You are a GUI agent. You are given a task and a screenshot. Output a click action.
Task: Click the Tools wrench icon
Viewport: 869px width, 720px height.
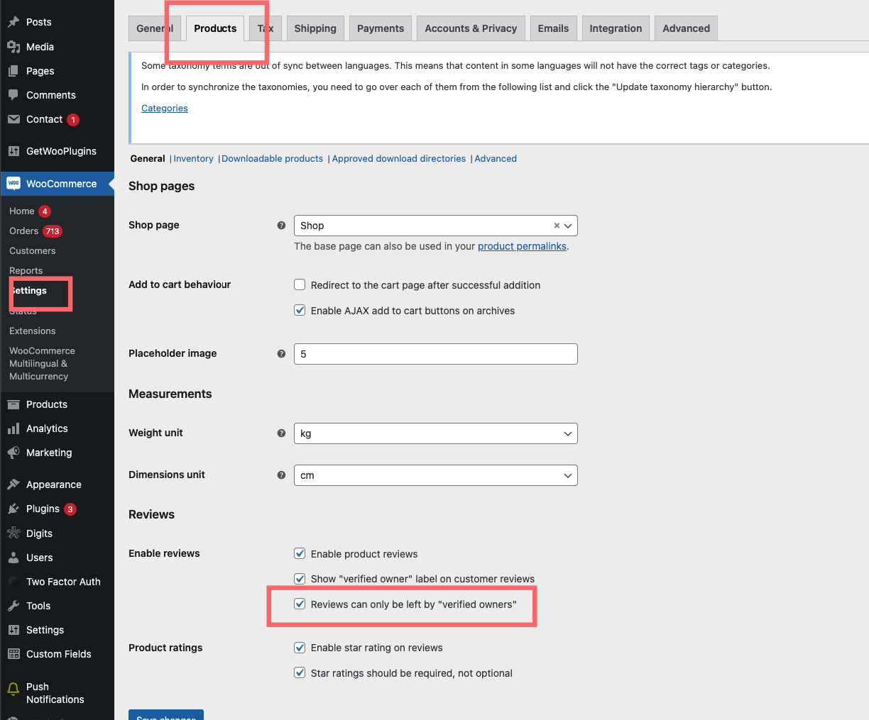click(13, 606)
